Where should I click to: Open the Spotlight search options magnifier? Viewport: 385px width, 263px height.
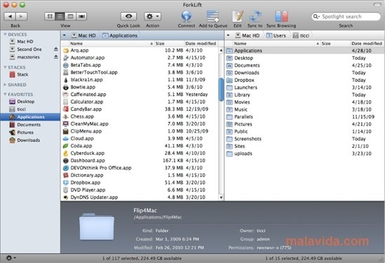[x=316, y=16]
